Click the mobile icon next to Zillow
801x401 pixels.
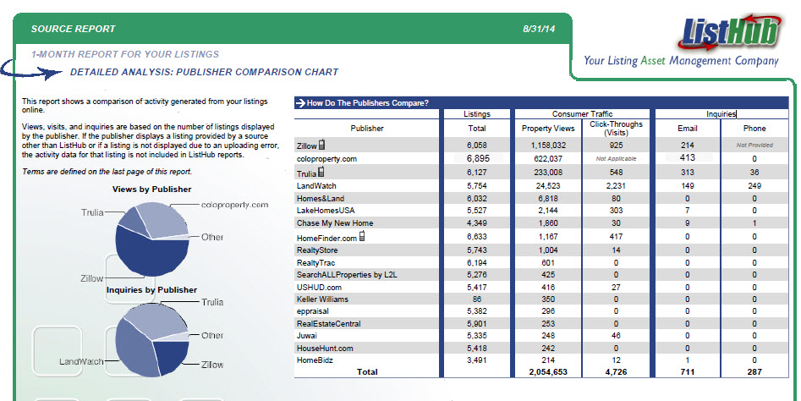pyautogui.click(x=321, y=146)
